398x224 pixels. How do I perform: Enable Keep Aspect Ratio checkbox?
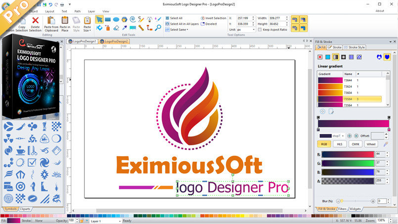[x=261, y=30]
